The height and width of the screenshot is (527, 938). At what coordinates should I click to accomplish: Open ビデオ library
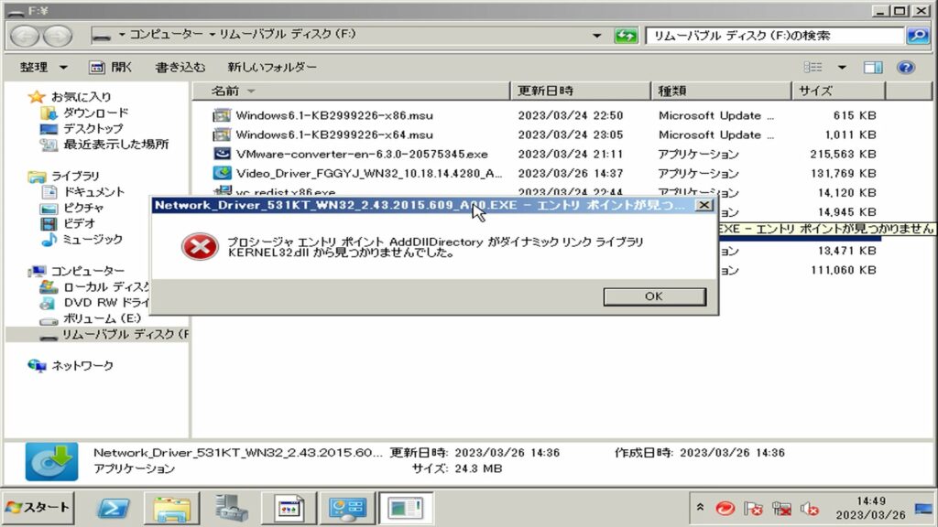tap(79, 223)
